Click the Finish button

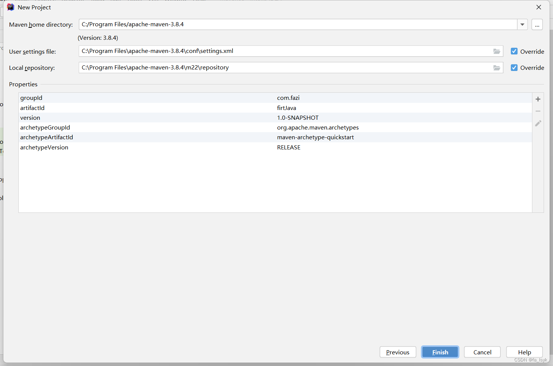tap(440, 352)
